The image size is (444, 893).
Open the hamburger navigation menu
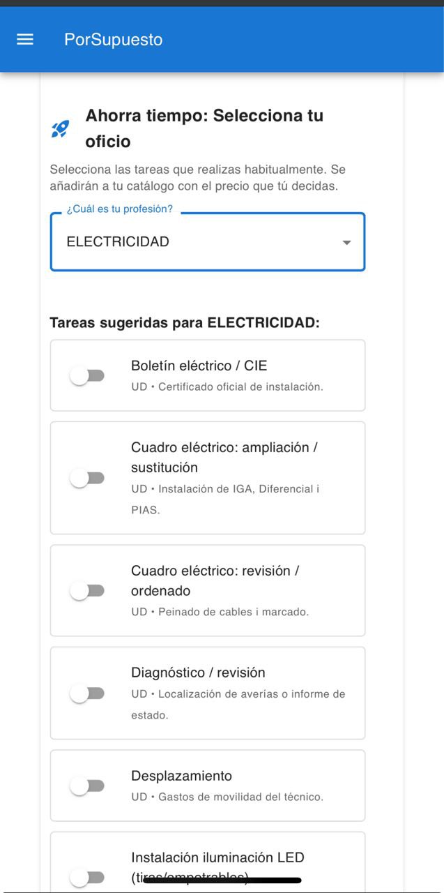24,39
